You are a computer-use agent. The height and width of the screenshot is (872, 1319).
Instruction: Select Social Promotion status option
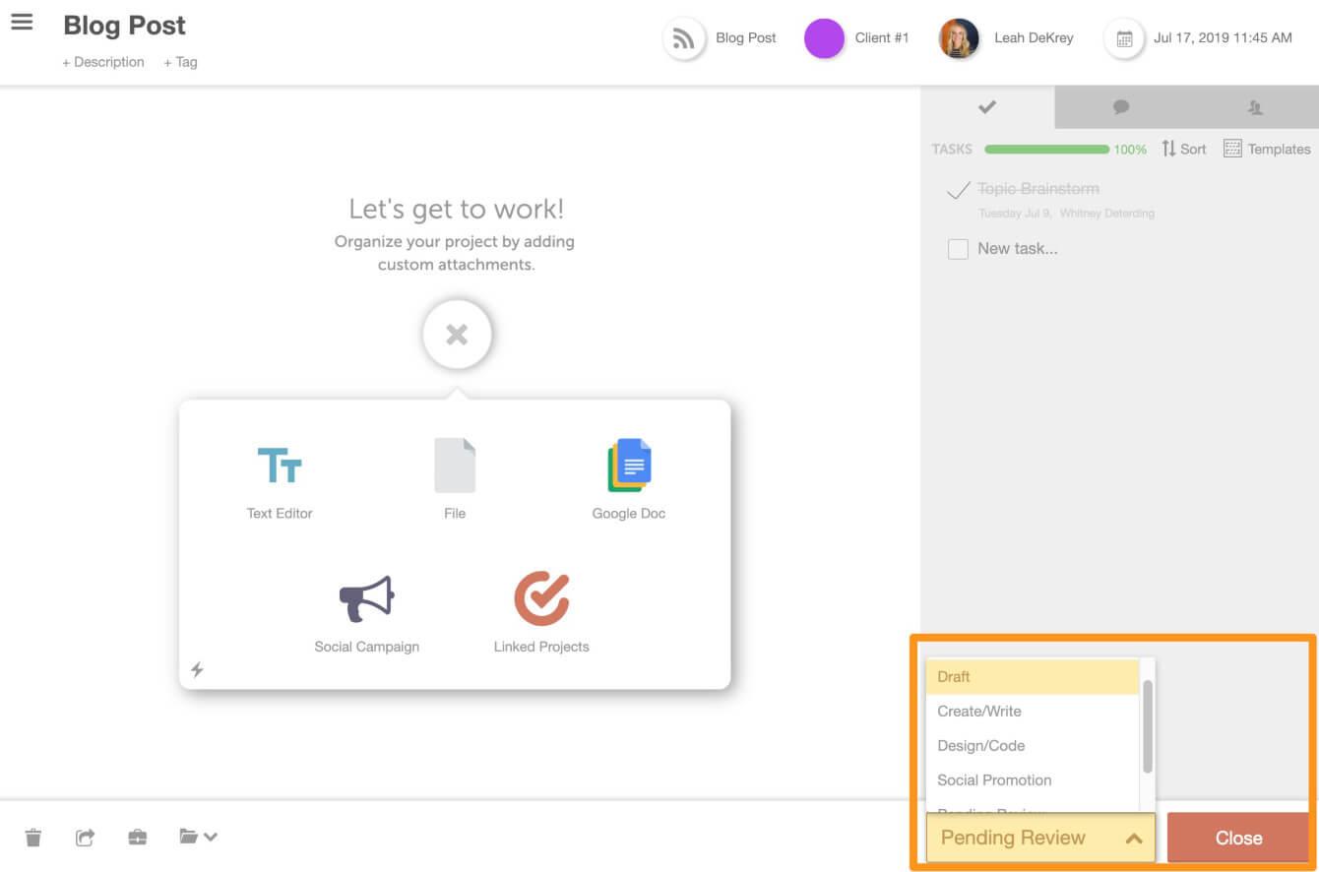click(x=1033, y=780)
